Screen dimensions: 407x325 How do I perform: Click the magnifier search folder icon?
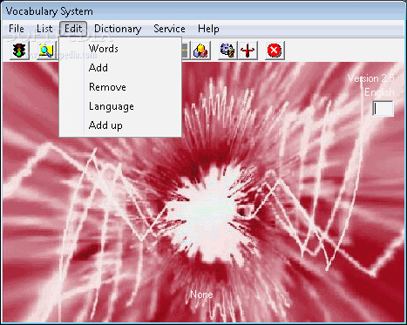[46, 51]
